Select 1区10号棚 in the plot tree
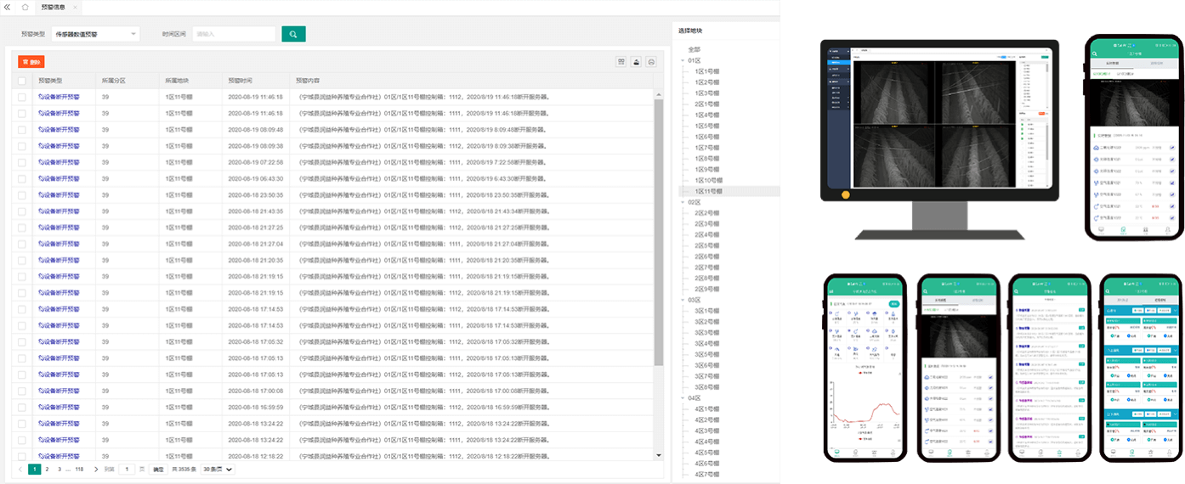 coord(708,181)
